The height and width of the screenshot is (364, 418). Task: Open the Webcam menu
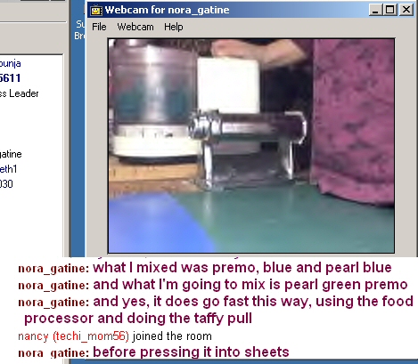(135, 27)
